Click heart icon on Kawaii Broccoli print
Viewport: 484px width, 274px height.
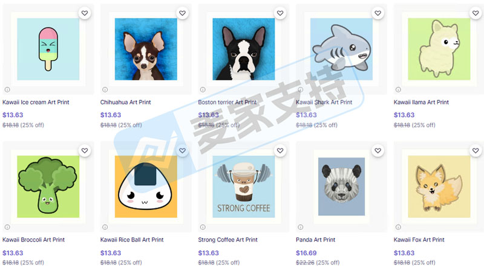[x=85, y=151]
